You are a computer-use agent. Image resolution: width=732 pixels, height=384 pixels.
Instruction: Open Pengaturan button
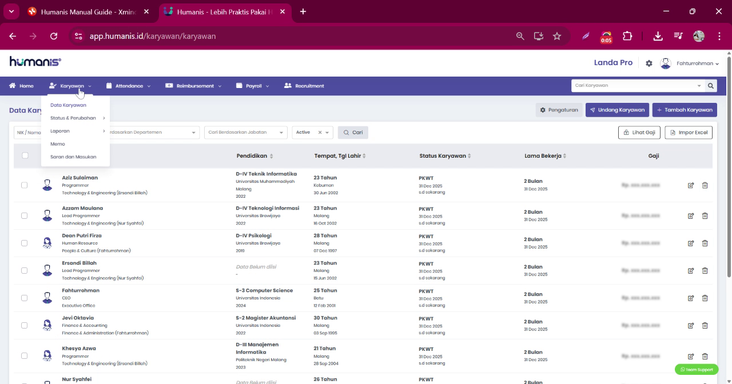click(559, 110)
